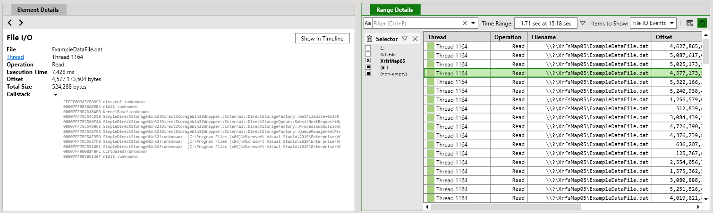Click the highlighted row with offset 4,577,173
The height and width of the screenshot is (213, 713).
click(x=563, y=73)
